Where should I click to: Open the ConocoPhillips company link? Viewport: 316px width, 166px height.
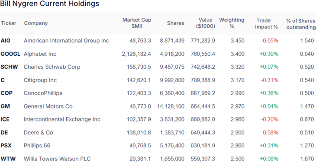tap(43, 93)
